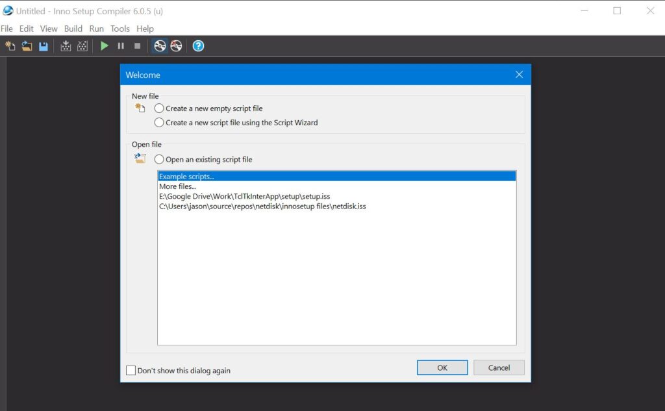Enable Don't show this dialog again

click(131, 371)
